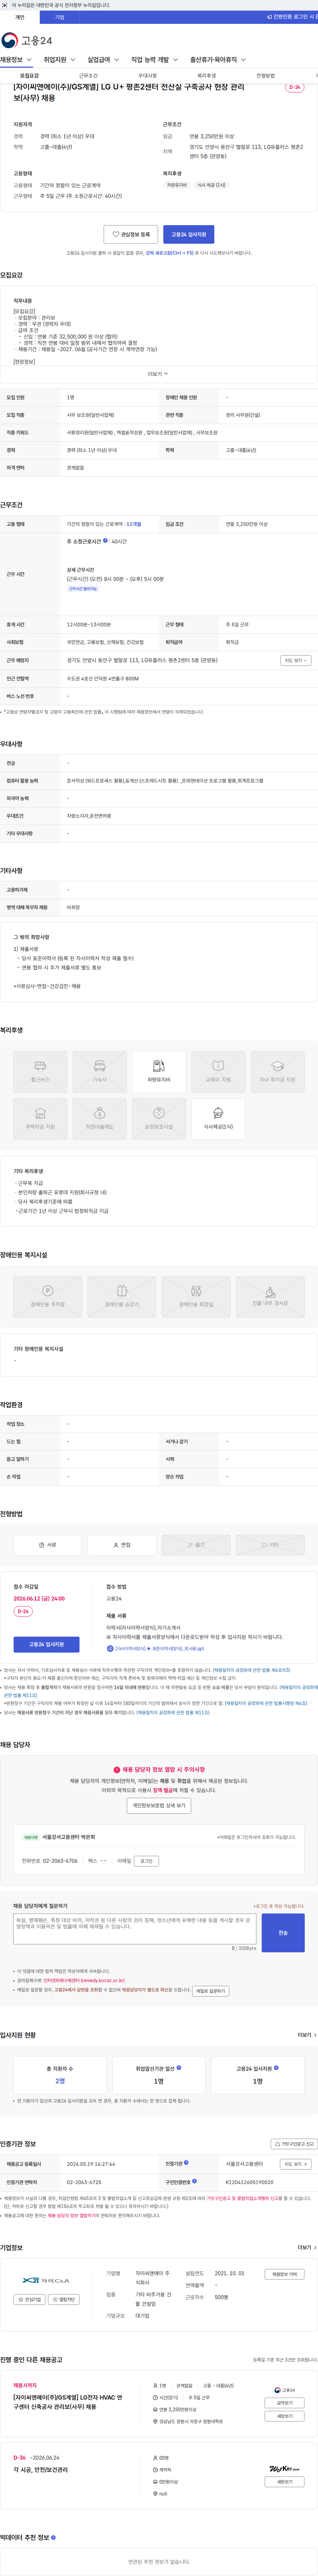Jump to the 근무조건 section tab
Viewport: 318px width, 2576px height.
click(88, 76)
